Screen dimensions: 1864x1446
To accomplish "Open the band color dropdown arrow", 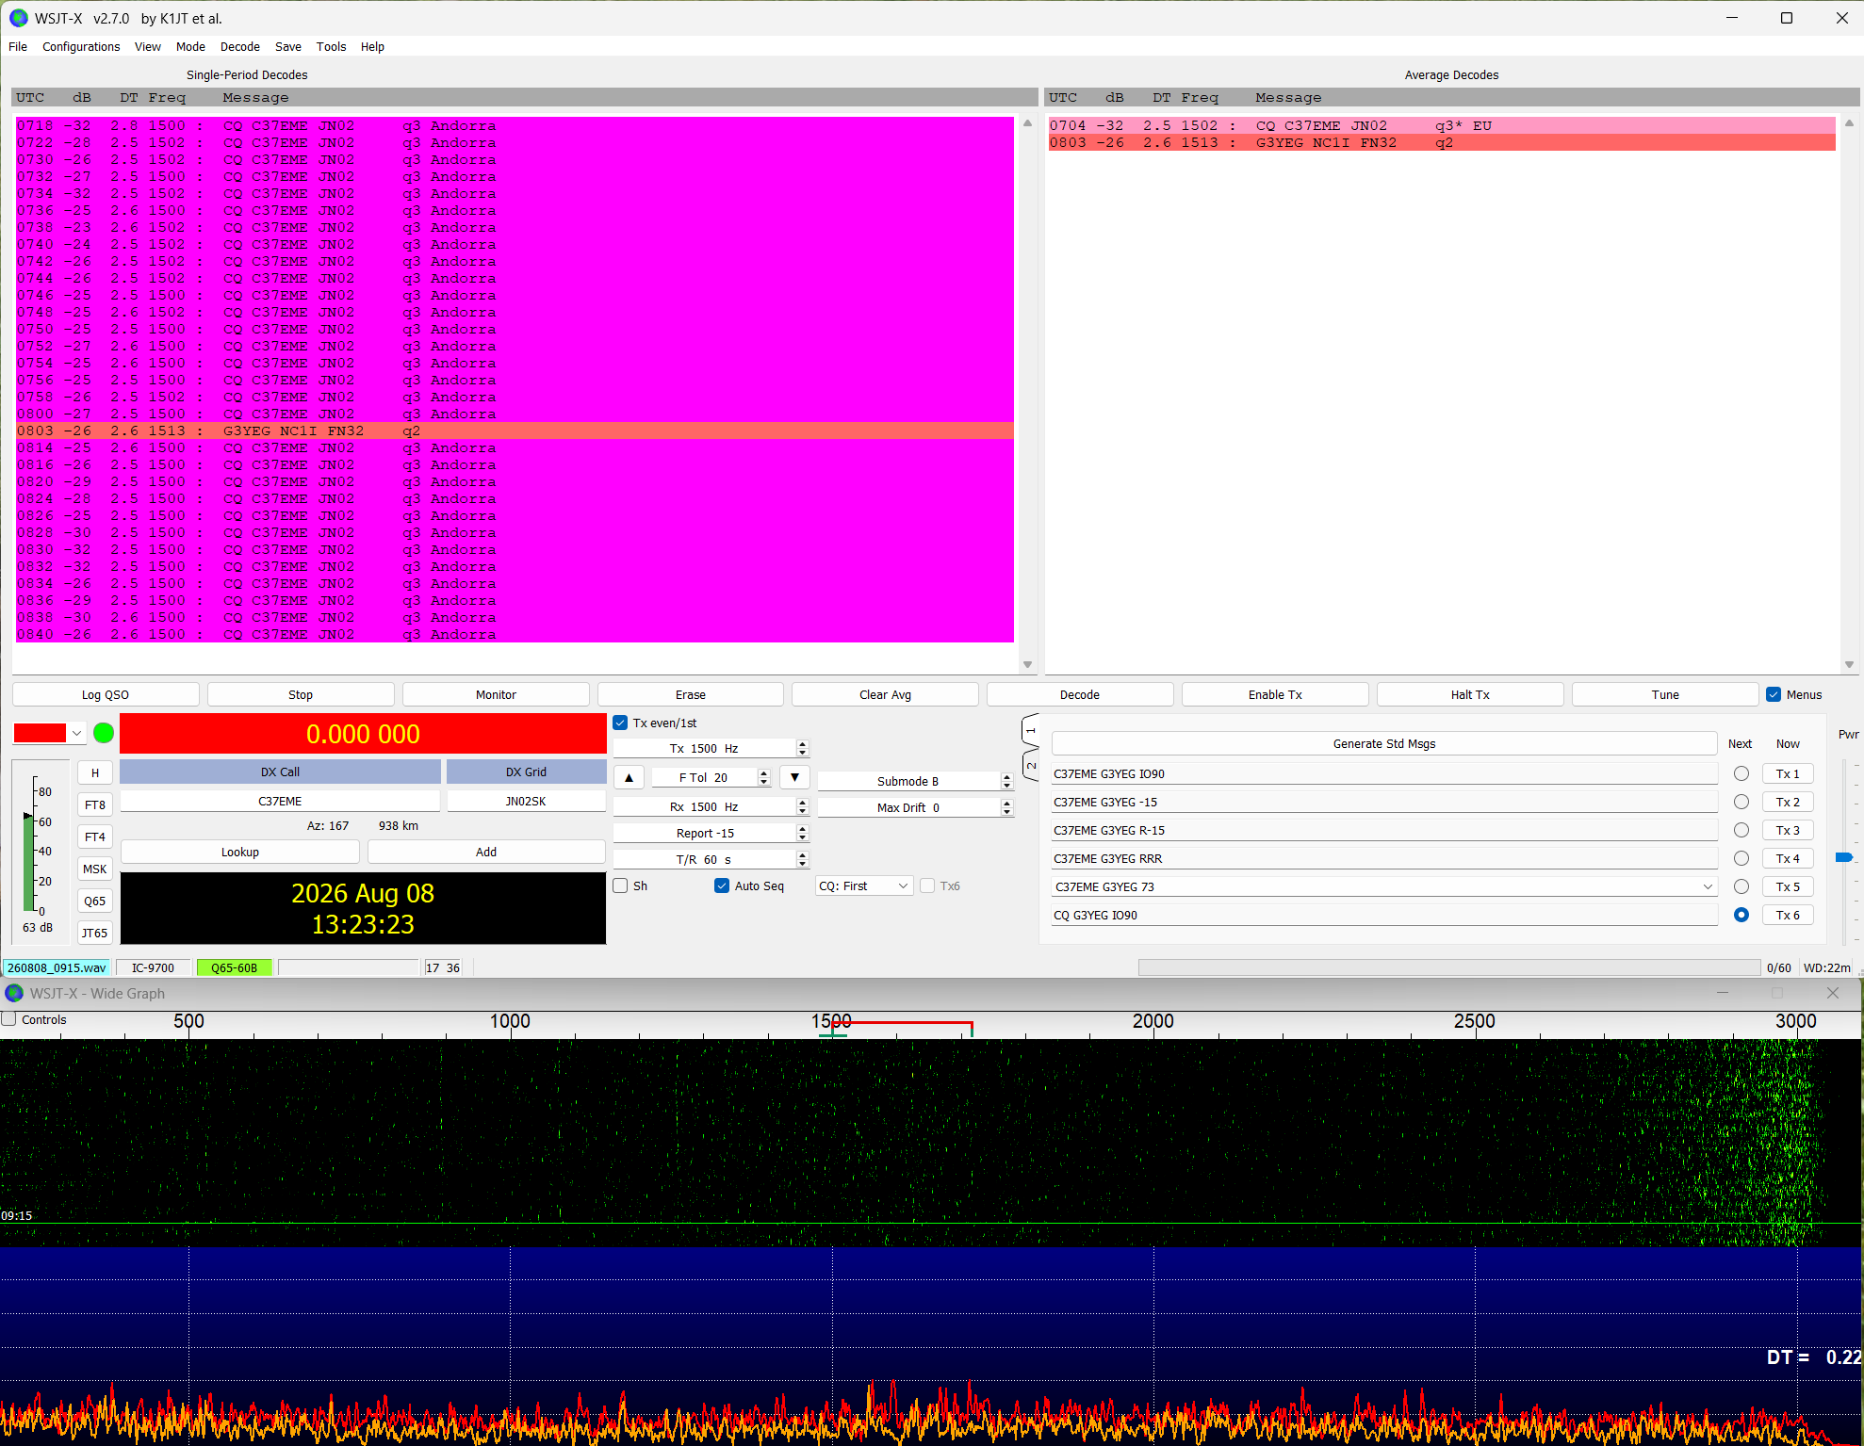I will pyautogui.click(x=77, y=733).
